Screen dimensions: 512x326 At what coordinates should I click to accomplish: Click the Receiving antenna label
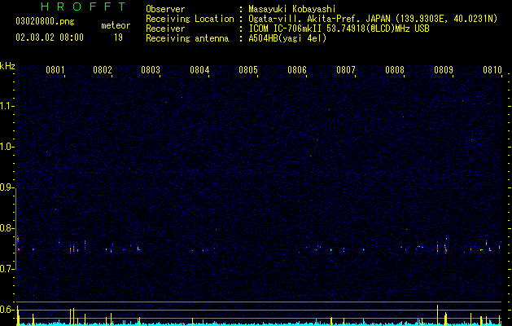(187, 38)
